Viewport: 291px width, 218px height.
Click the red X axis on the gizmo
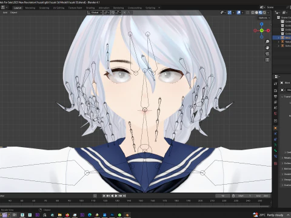point(268,30)
